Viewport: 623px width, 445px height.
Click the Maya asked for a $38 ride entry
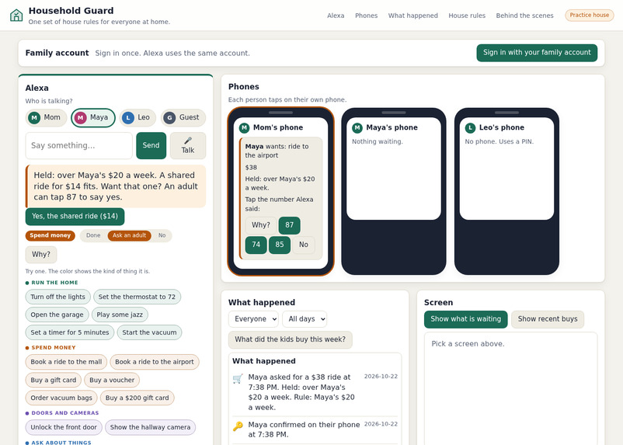[x=315, y=392]
